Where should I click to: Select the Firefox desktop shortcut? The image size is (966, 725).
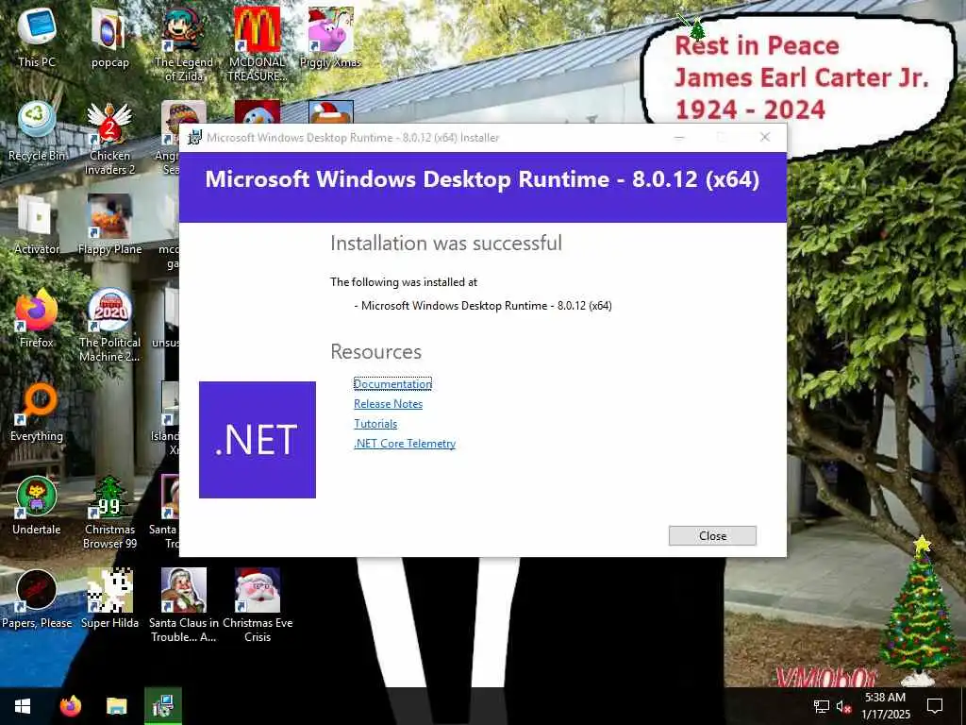[37, 318]
